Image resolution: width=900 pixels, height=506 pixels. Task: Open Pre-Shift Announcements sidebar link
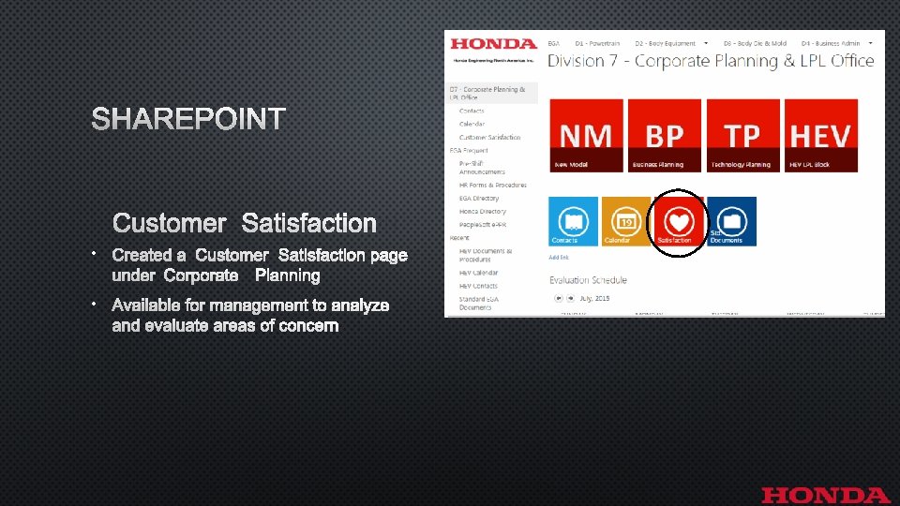pos(482,168)
